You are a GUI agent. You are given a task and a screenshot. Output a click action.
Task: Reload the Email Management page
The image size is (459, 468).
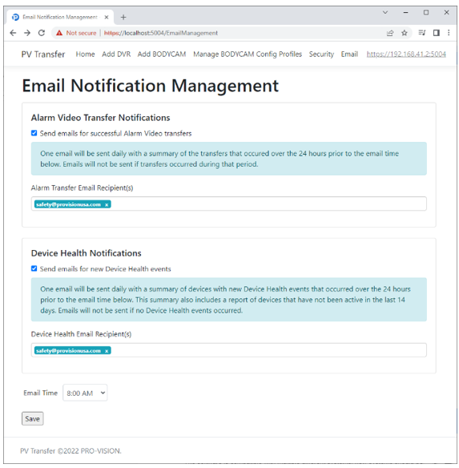(42, 33)
